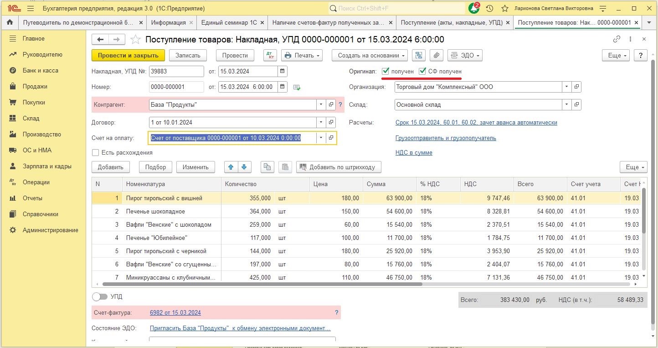The image size is (658, 348).
Task: Open the Покупки section
Action: (x=34, y=103)
